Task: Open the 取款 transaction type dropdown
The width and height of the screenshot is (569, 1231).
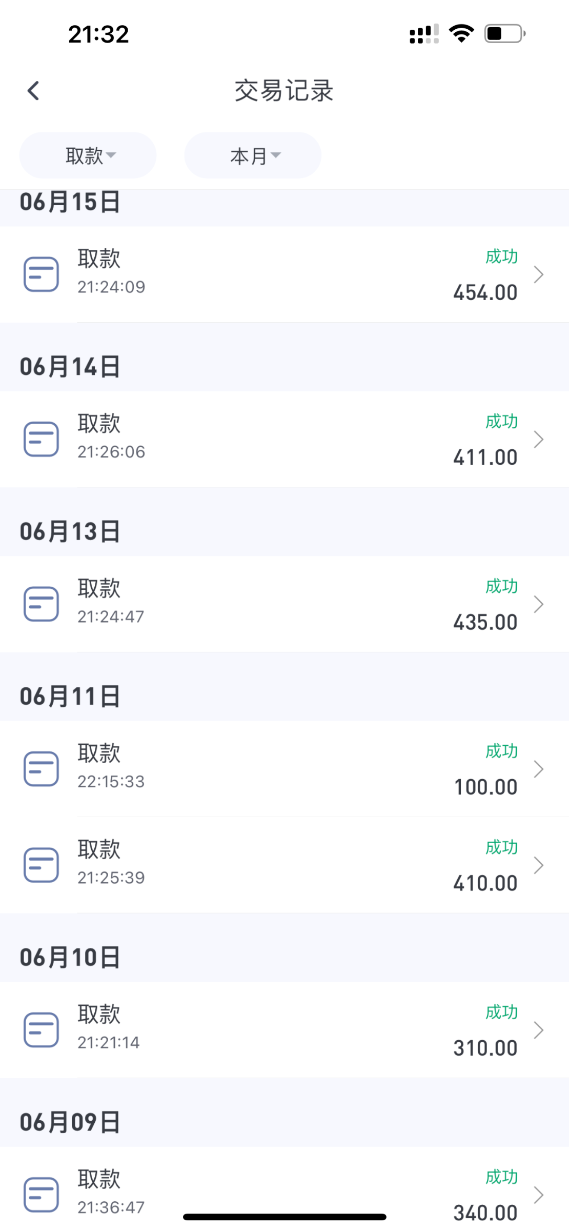Action: pyautogui.click(x=88, y=155)
